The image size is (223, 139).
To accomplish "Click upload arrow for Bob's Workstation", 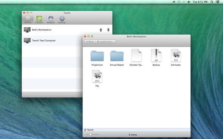I will tap(101, 30).
